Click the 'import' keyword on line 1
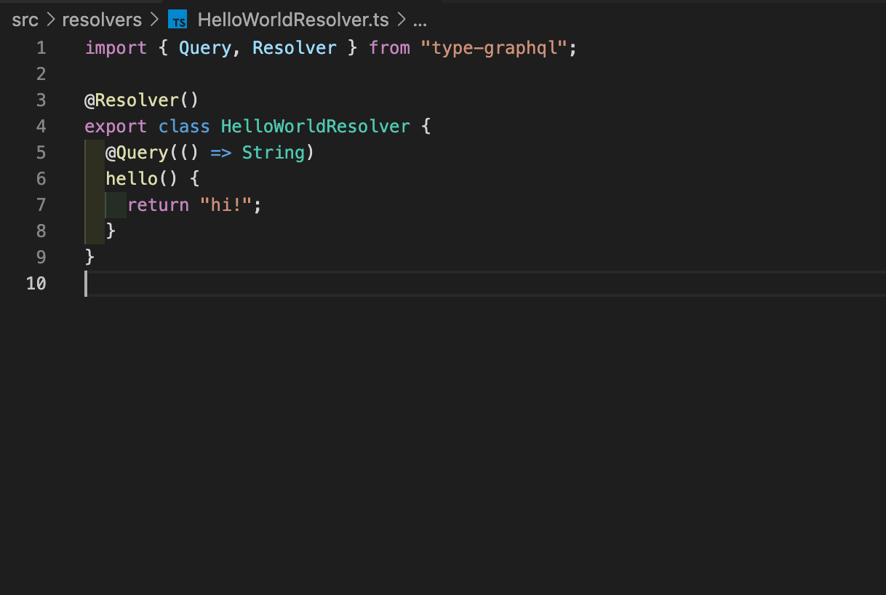Viewport: 886px width, 595px height. 116,48
